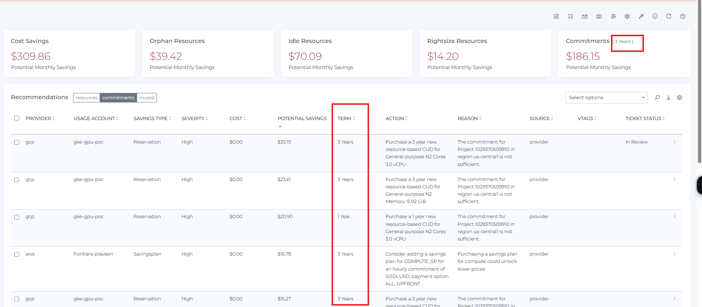Click the "1 Year" term cell

click(344, 217)
